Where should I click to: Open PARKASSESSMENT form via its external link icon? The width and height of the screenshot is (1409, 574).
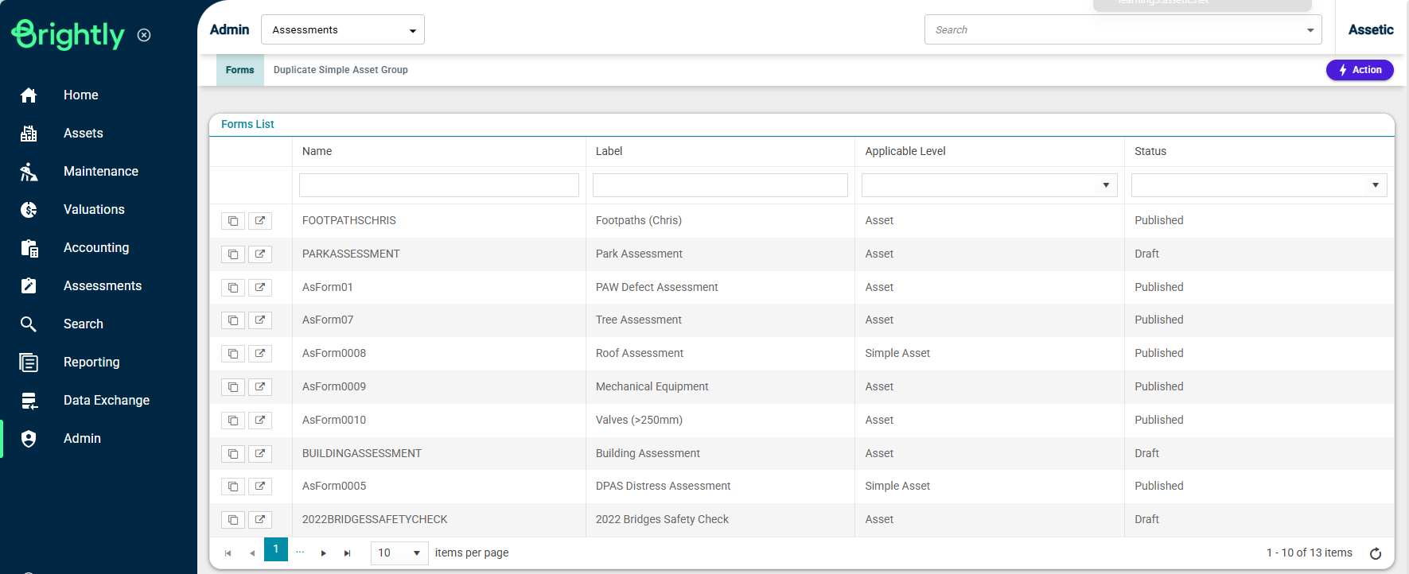(260, 254)
